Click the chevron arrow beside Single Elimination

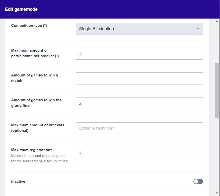click(x=198, y=29)
